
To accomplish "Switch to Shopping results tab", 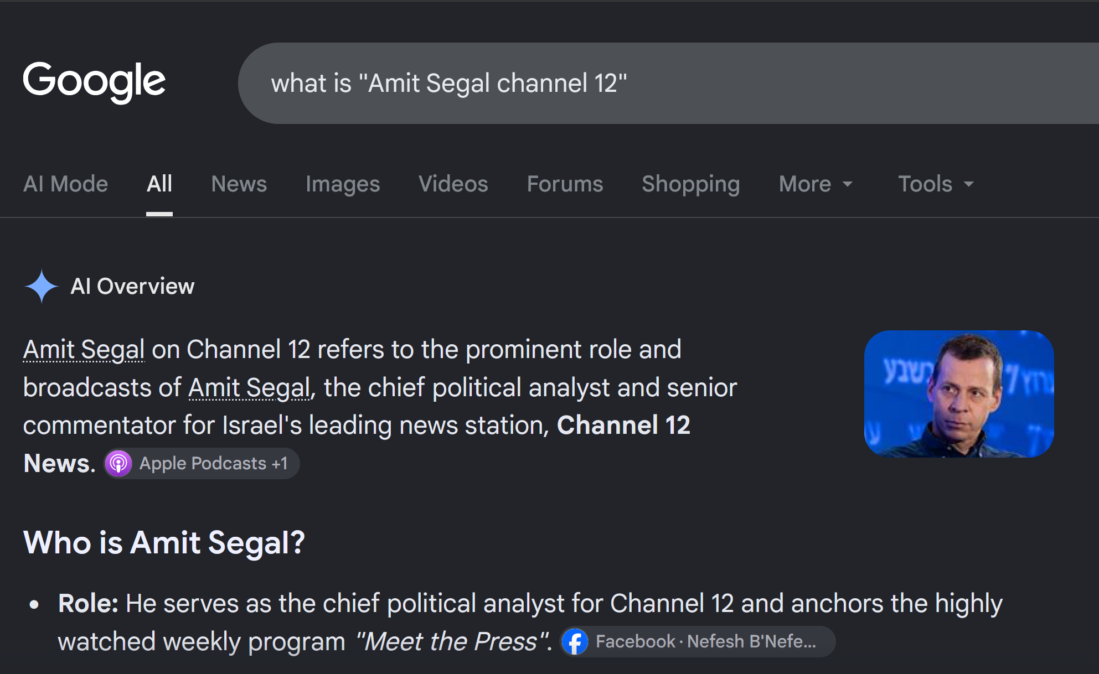I will pos(691,184).
